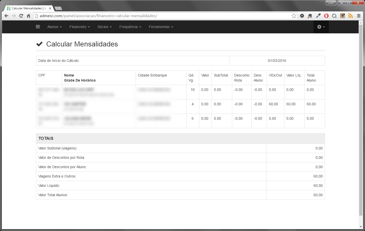Expand the Sócios dropdown menu
Image resolution: width=365 pixels, height=231 pixels.
[104, 27]
